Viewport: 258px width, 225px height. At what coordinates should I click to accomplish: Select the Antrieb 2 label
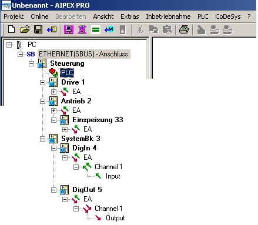76,101
